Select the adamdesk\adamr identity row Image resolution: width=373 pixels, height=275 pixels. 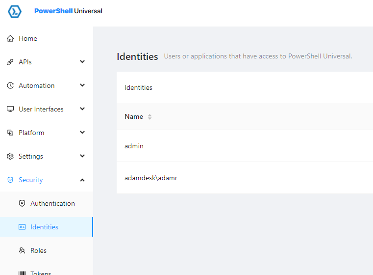[x=245, y=178]
